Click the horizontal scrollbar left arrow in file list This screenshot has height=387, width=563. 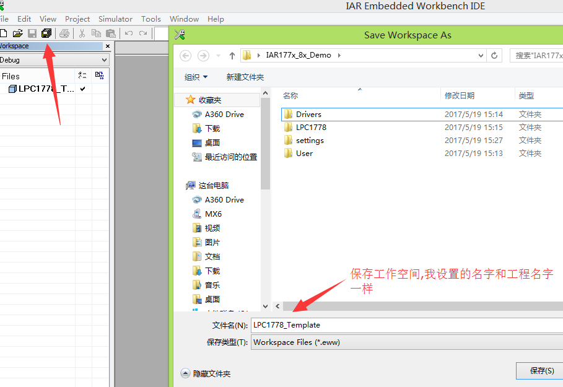pos(277,307)
